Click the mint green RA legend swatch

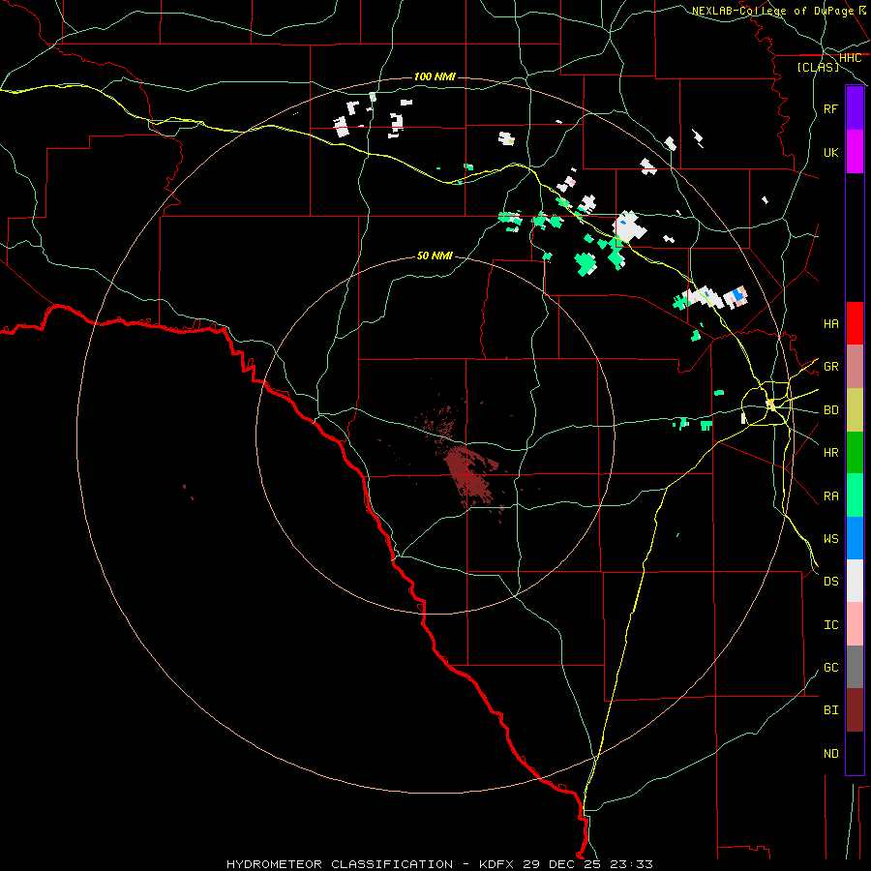855,496
